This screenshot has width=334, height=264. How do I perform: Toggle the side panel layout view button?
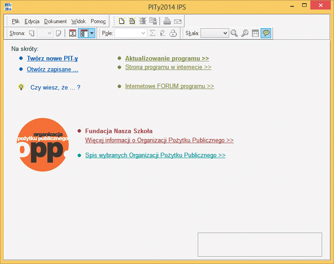(83, 33)
